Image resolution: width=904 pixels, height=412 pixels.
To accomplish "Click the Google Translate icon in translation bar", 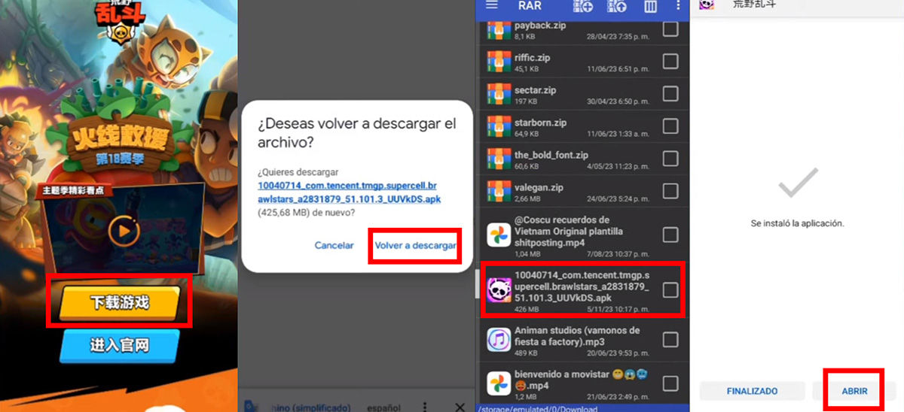I will tap(251, 407).
